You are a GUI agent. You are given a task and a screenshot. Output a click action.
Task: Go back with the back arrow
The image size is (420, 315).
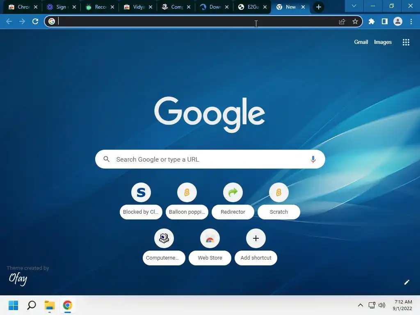click(9, 21)
